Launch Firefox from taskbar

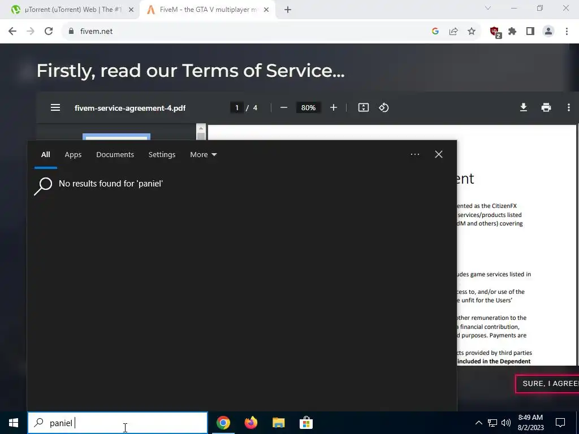(x=250, y=423)
